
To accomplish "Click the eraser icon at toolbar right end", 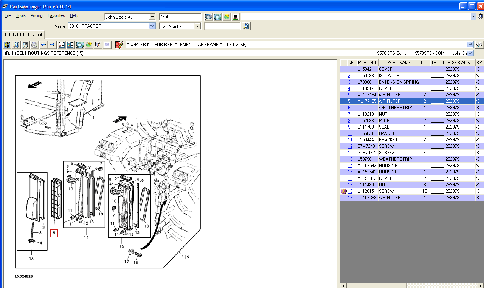I will [x=479, y=45].
